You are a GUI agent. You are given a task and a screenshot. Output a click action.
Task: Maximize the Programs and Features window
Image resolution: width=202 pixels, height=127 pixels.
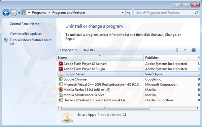coord(186,5)
